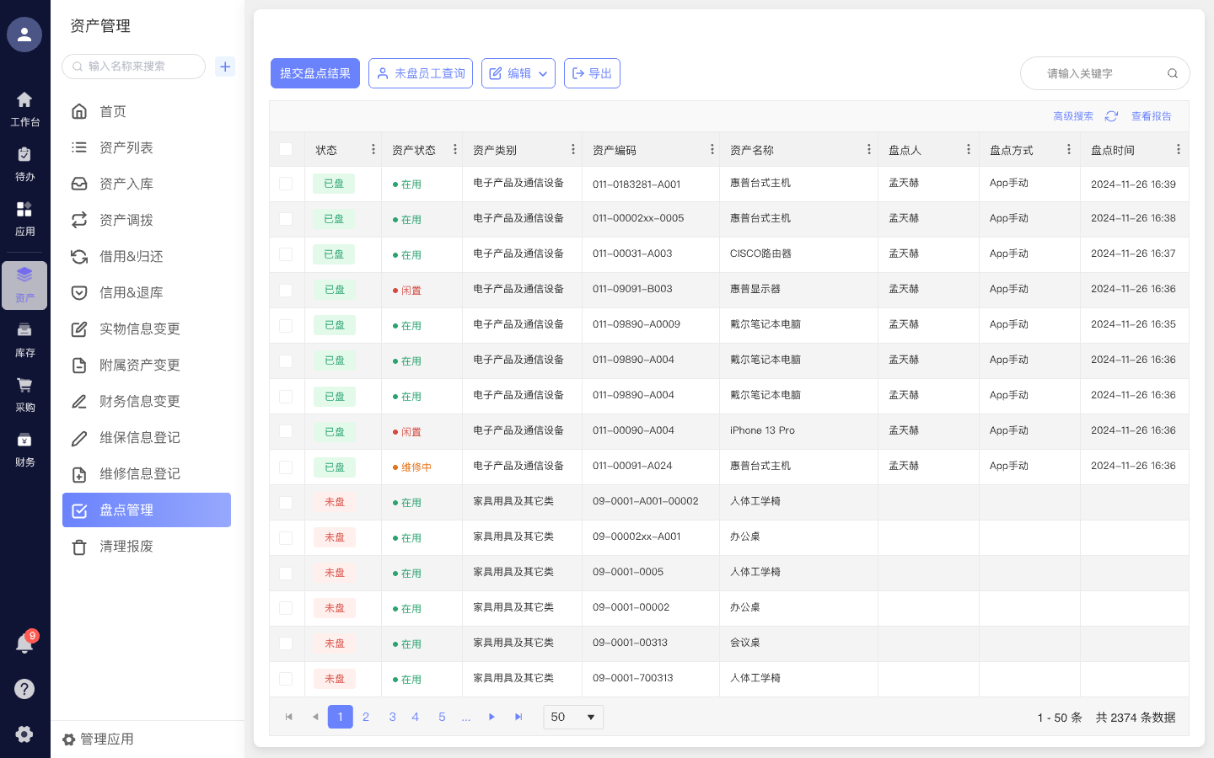
Task: Click the 提交盘点结果 button
Action: click(315, 73)
